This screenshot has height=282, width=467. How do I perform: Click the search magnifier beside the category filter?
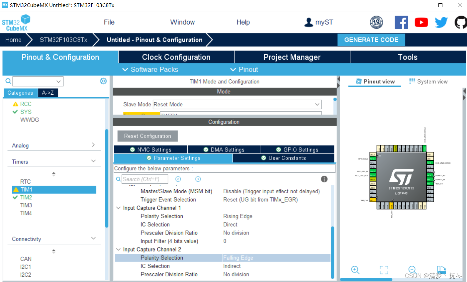click(x=8, y=81)
